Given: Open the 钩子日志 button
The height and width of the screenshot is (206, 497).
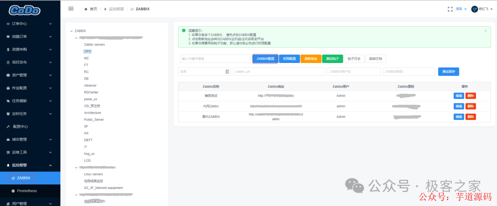Looking at the screenshot, I should [x=354, y=59].
